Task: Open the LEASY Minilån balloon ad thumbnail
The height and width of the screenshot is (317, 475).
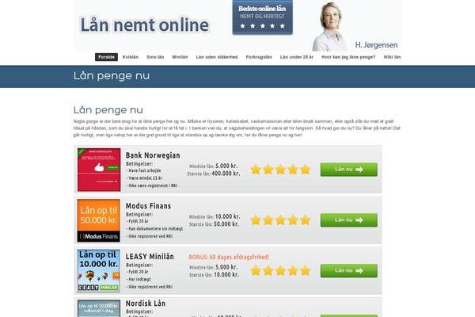Action: [99, 271]
